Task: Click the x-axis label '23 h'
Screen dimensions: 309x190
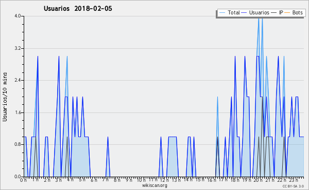Action: 294,180
